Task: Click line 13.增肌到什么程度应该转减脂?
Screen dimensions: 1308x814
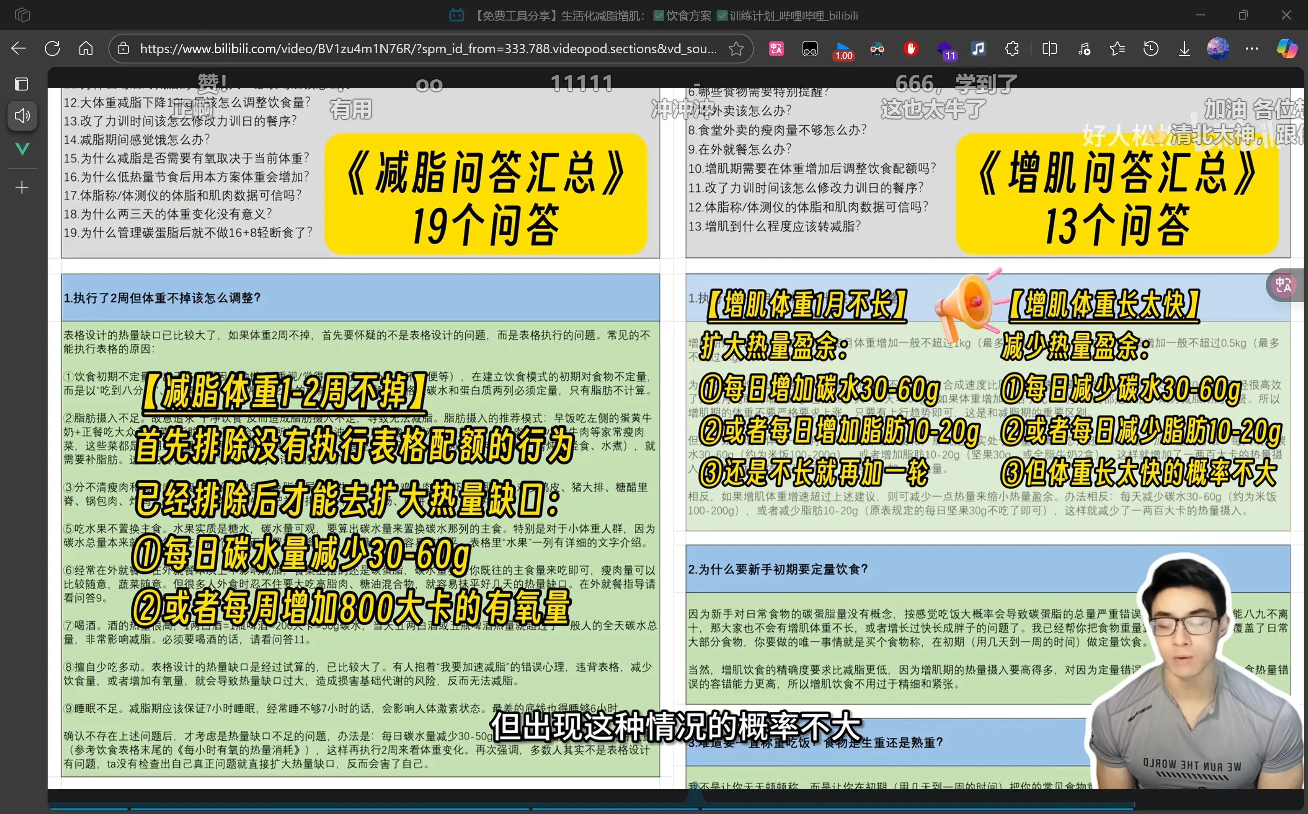Action: pyautogui.click(x=774, y=226)
